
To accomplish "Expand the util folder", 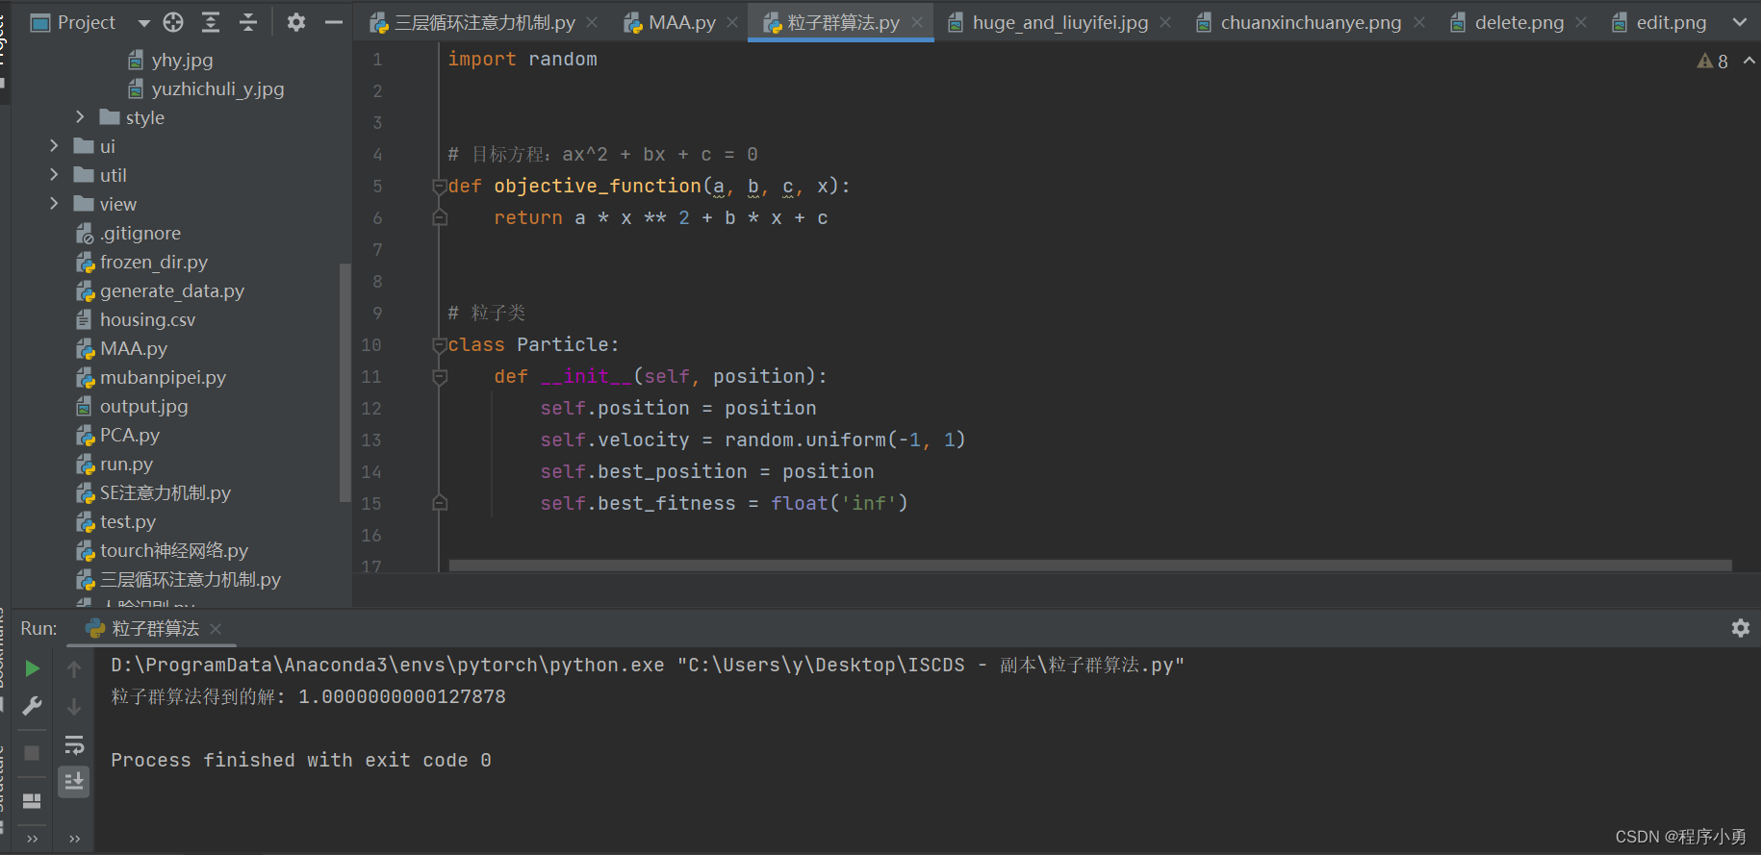I will tap(54, 175).
